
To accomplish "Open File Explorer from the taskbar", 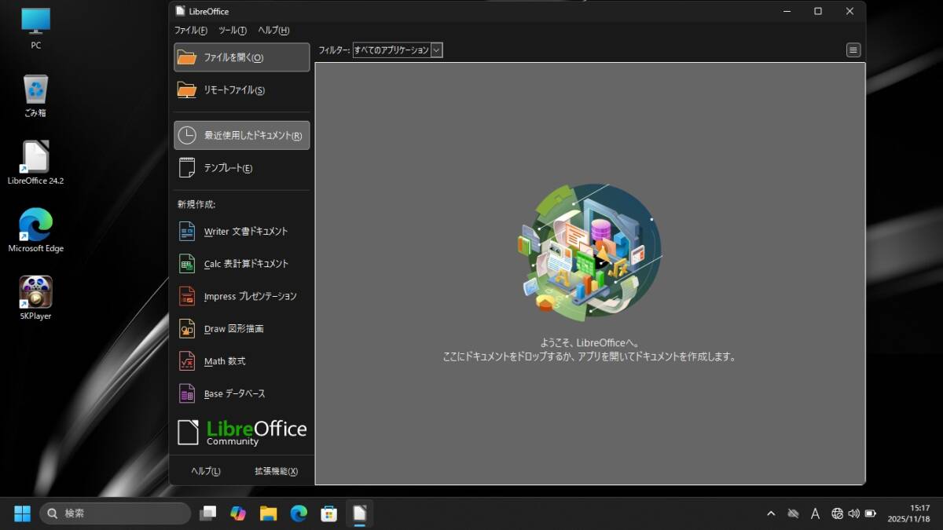I will pos(269,514).
